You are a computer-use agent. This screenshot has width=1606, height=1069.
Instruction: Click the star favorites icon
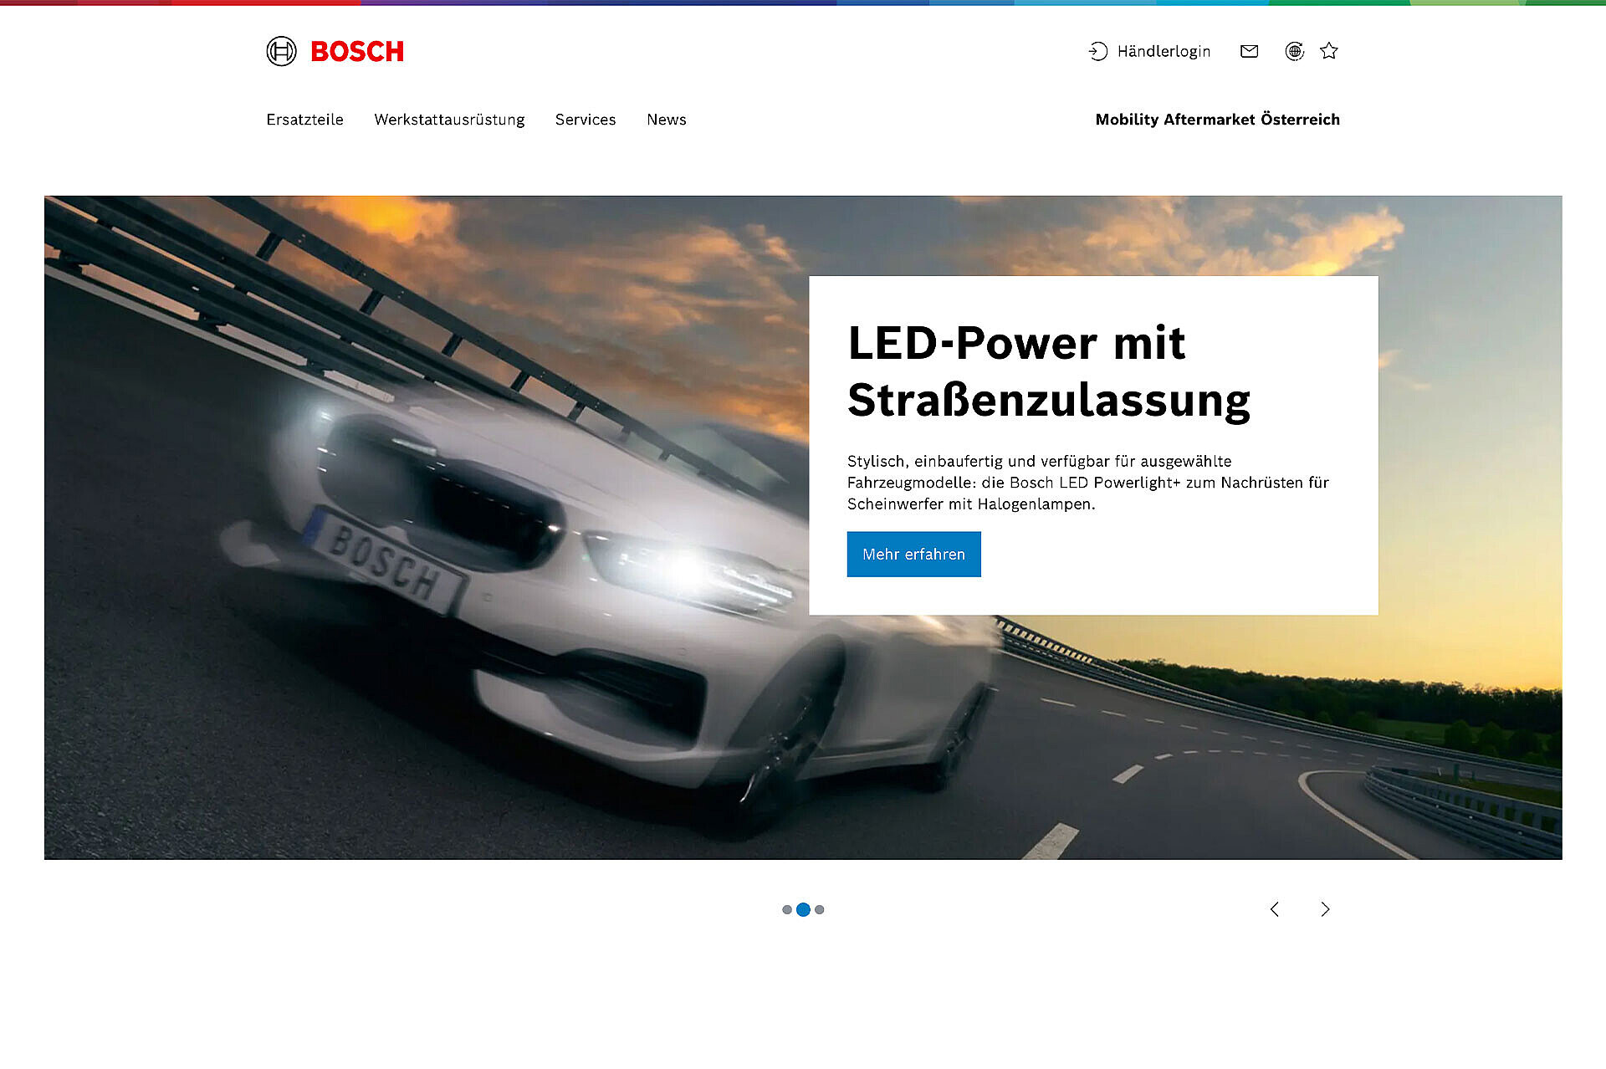(x=1328, y=51)
